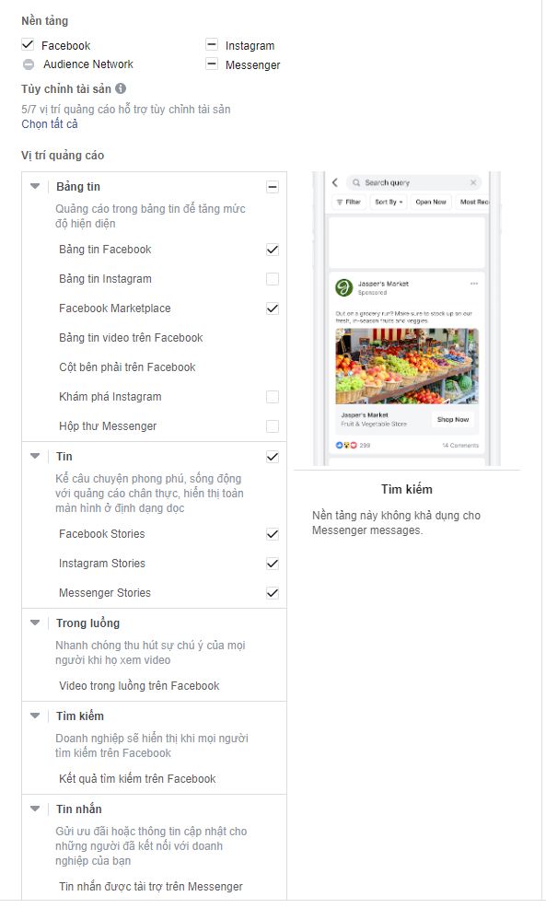Toggle the Instagram platform checkbox
The image size is (546, 908).
[x=212, y=44]
